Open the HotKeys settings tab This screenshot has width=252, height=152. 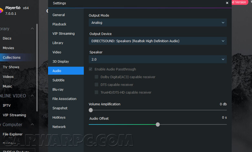66,117
